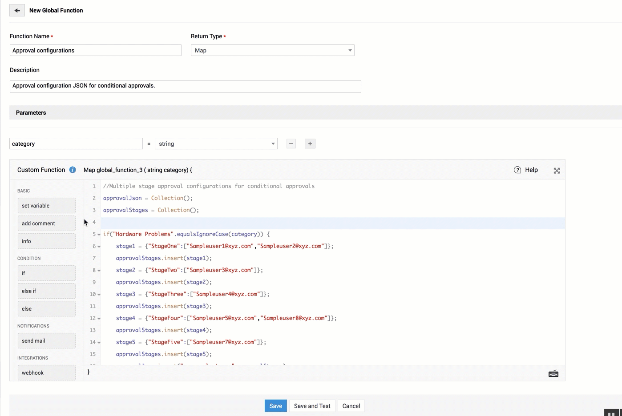Open the string parameter type dropdown
This screenshot has width=622, height=416.
point(216,144)
